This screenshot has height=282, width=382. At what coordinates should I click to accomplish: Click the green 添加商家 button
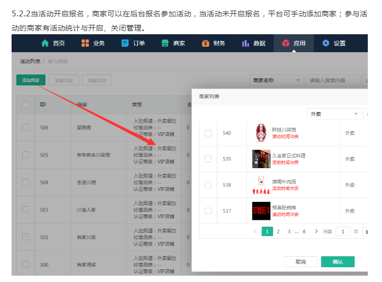tap(31, 81)
